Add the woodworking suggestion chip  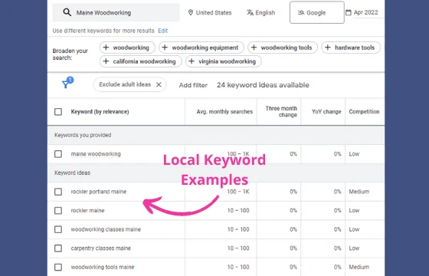click(127, 48)
